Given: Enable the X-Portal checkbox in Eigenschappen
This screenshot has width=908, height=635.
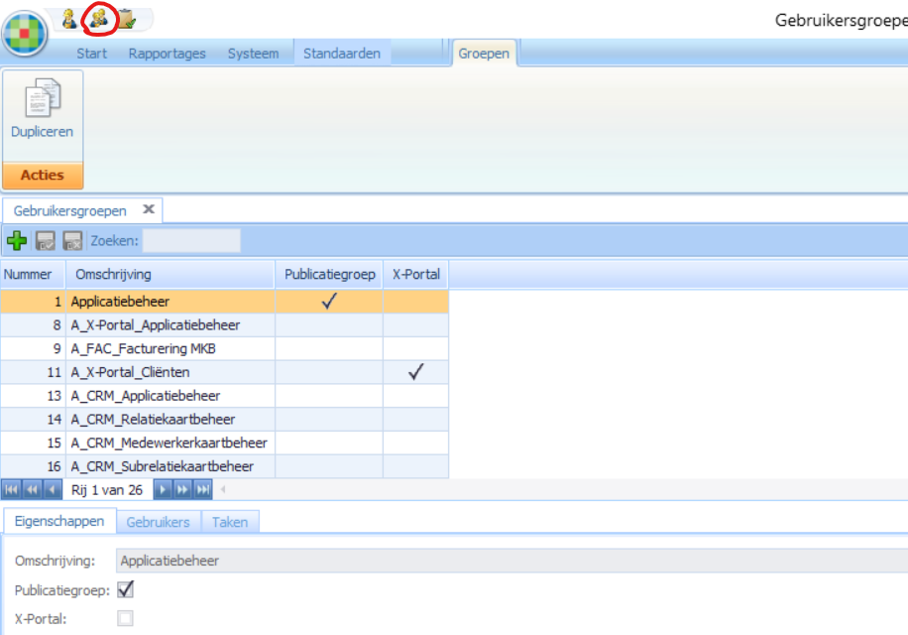Looking at the screenshot, I should pos(126,618).
